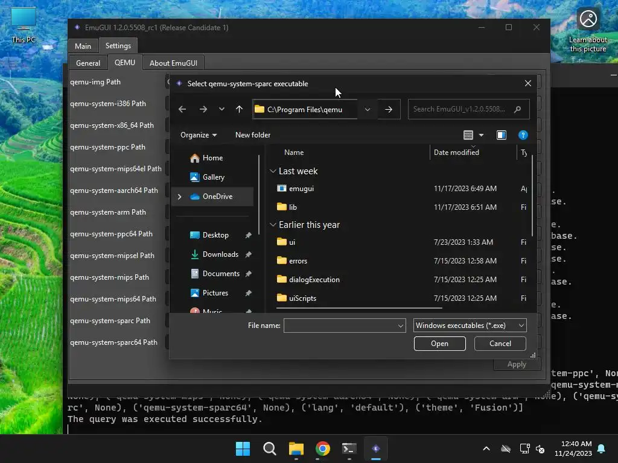Open This PC desktop icon

[x=24, y=25]
